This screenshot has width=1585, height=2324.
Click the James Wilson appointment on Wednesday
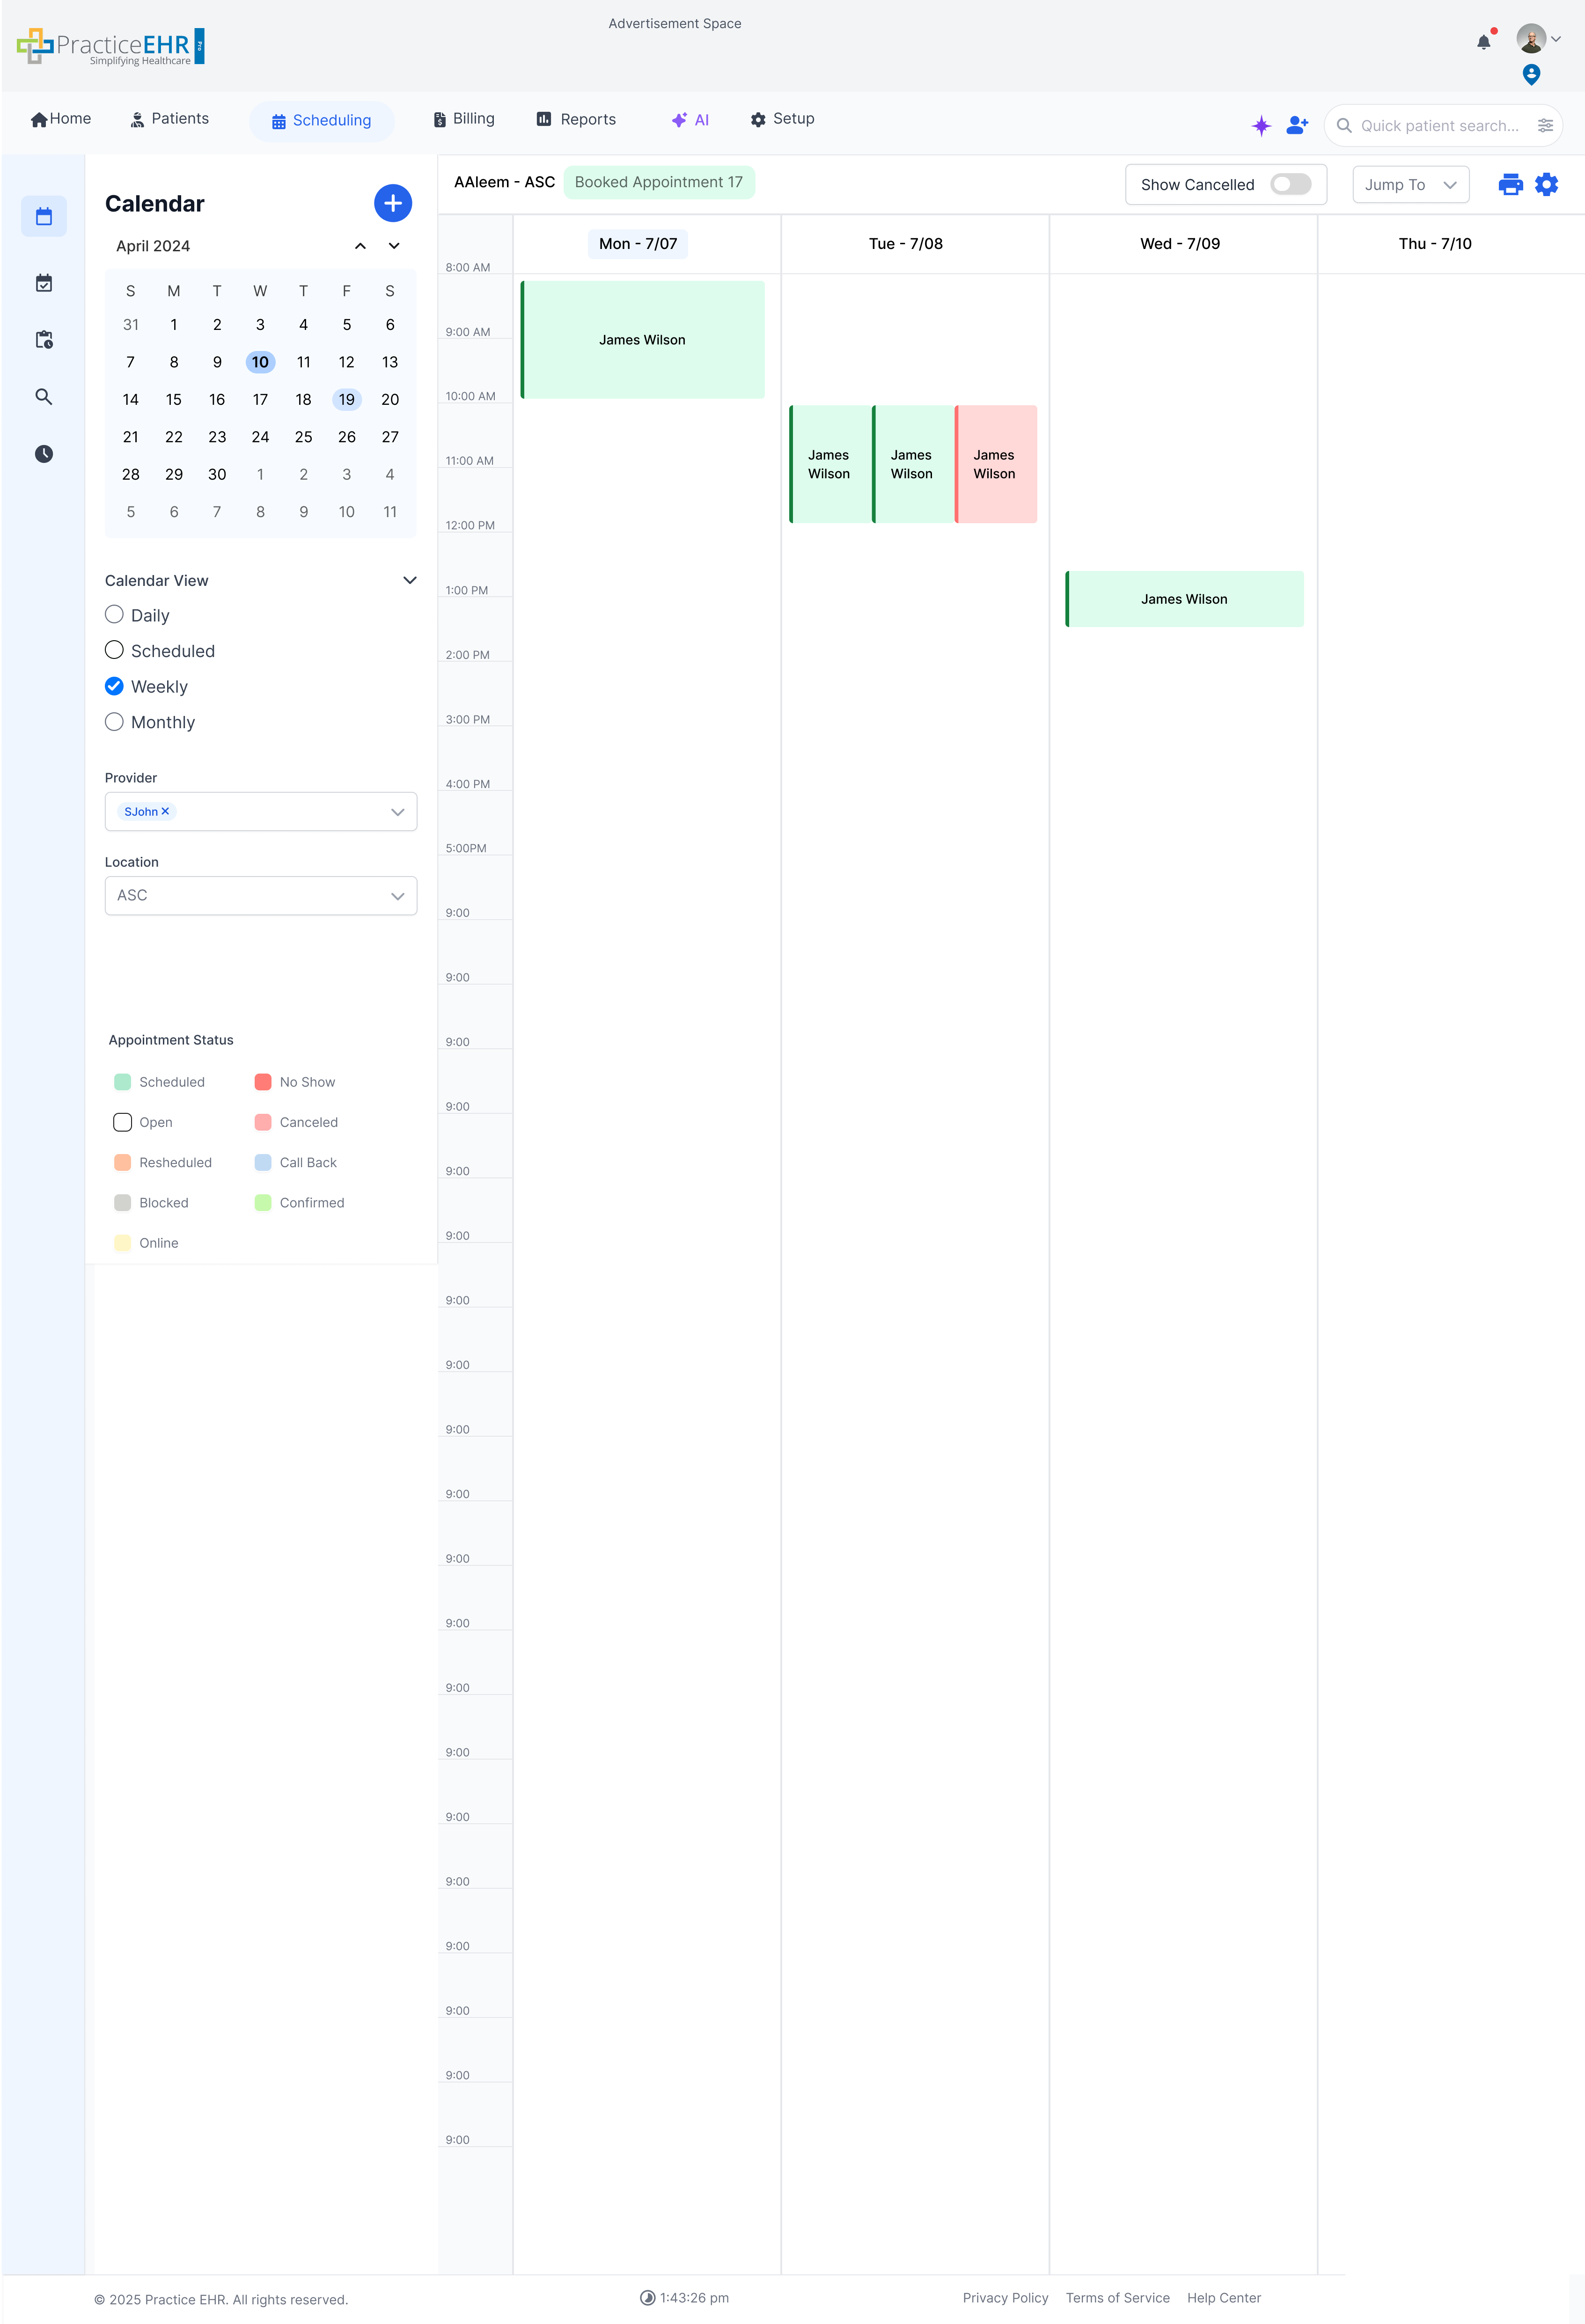[1184, 599]
